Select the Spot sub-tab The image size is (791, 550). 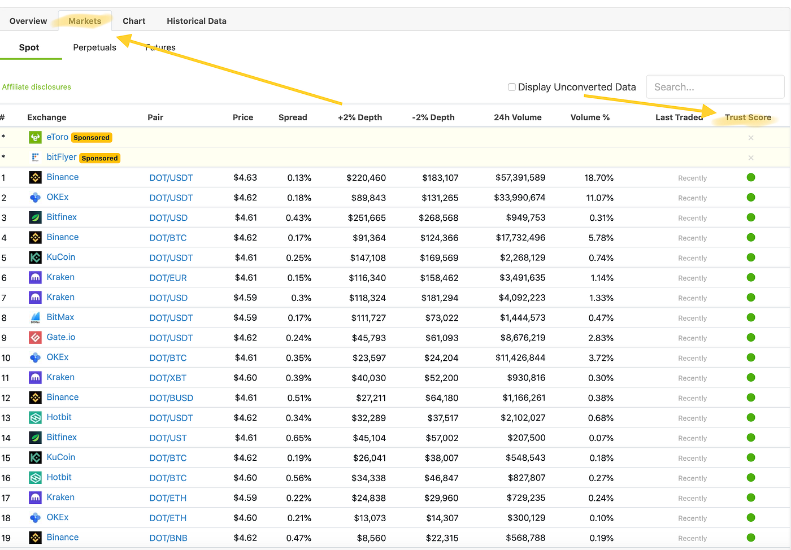coord(29,47)
